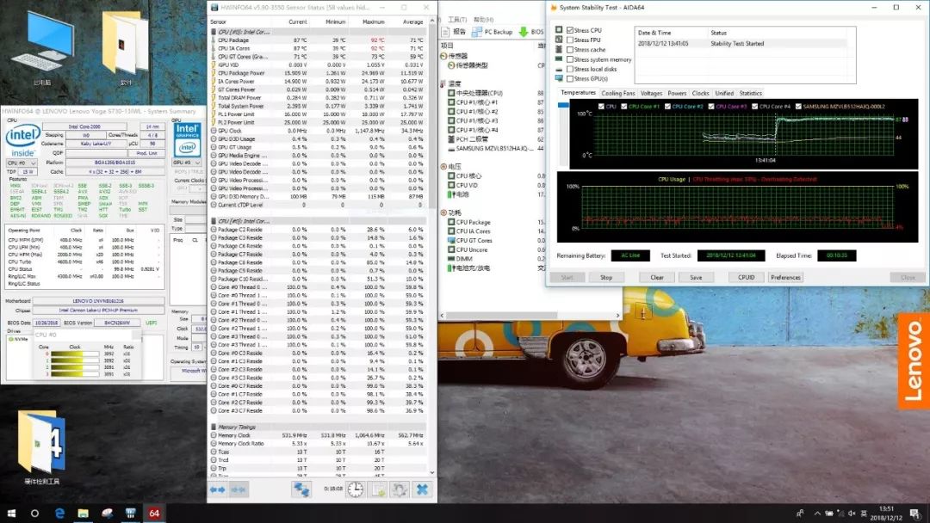Image resolution: width=930 pixels, height=523 pixels.
Task: Click the save report icon in HWiNFO toolbar
Action: (377, 489)
